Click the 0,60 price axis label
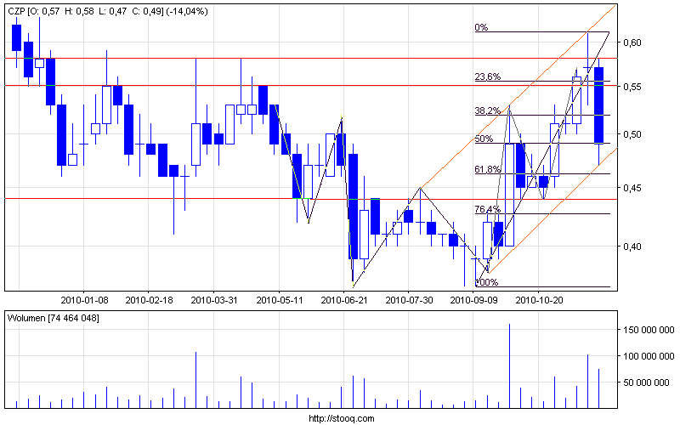680x425 pixels. pos(632,42)
